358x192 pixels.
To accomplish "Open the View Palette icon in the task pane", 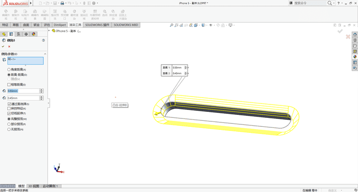I will (x=355, y=51).
